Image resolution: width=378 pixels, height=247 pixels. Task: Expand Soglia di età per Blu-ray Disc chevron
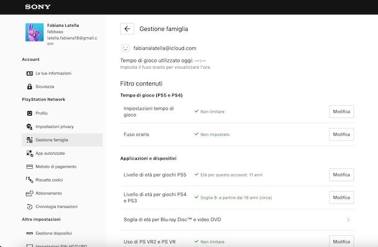348,220
